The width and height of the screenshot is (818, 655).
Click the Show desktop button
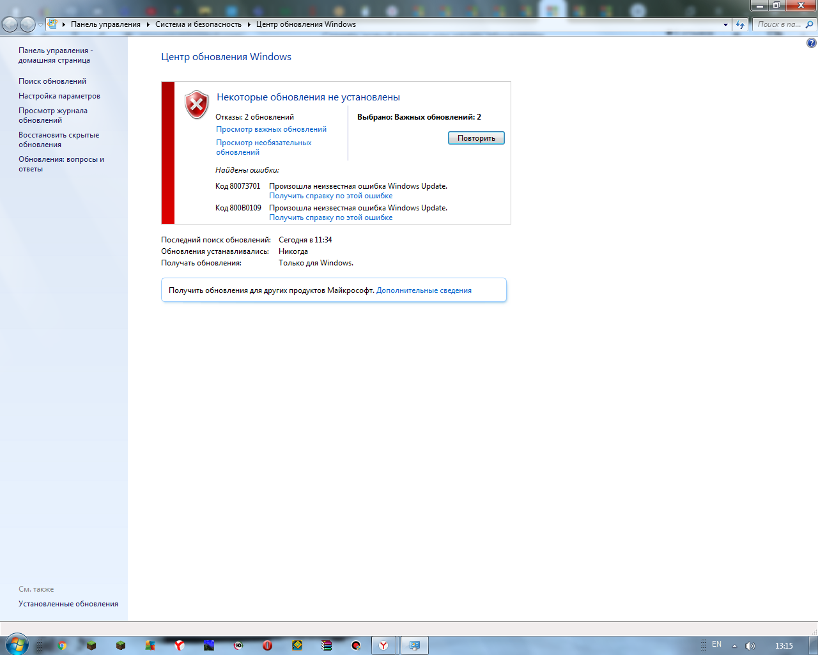[x=814, y=645]
